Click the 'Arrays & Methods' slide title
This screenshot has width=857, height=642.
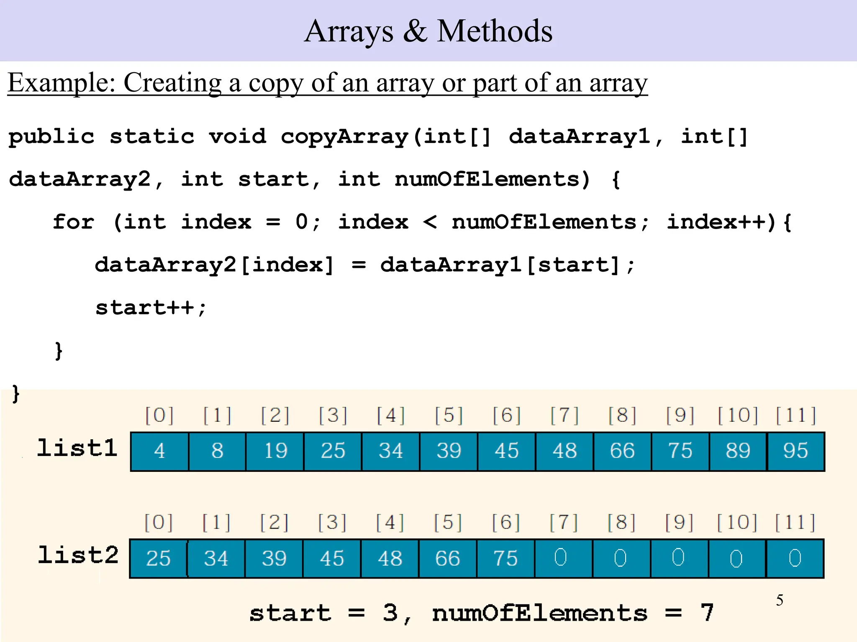[x=428, y=31]
